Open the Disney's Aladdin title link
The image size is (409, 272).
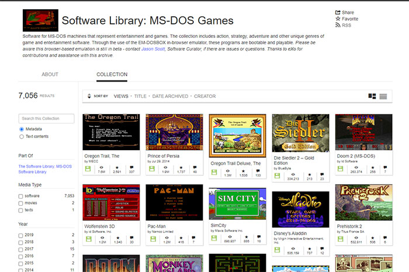pos(290,233)
